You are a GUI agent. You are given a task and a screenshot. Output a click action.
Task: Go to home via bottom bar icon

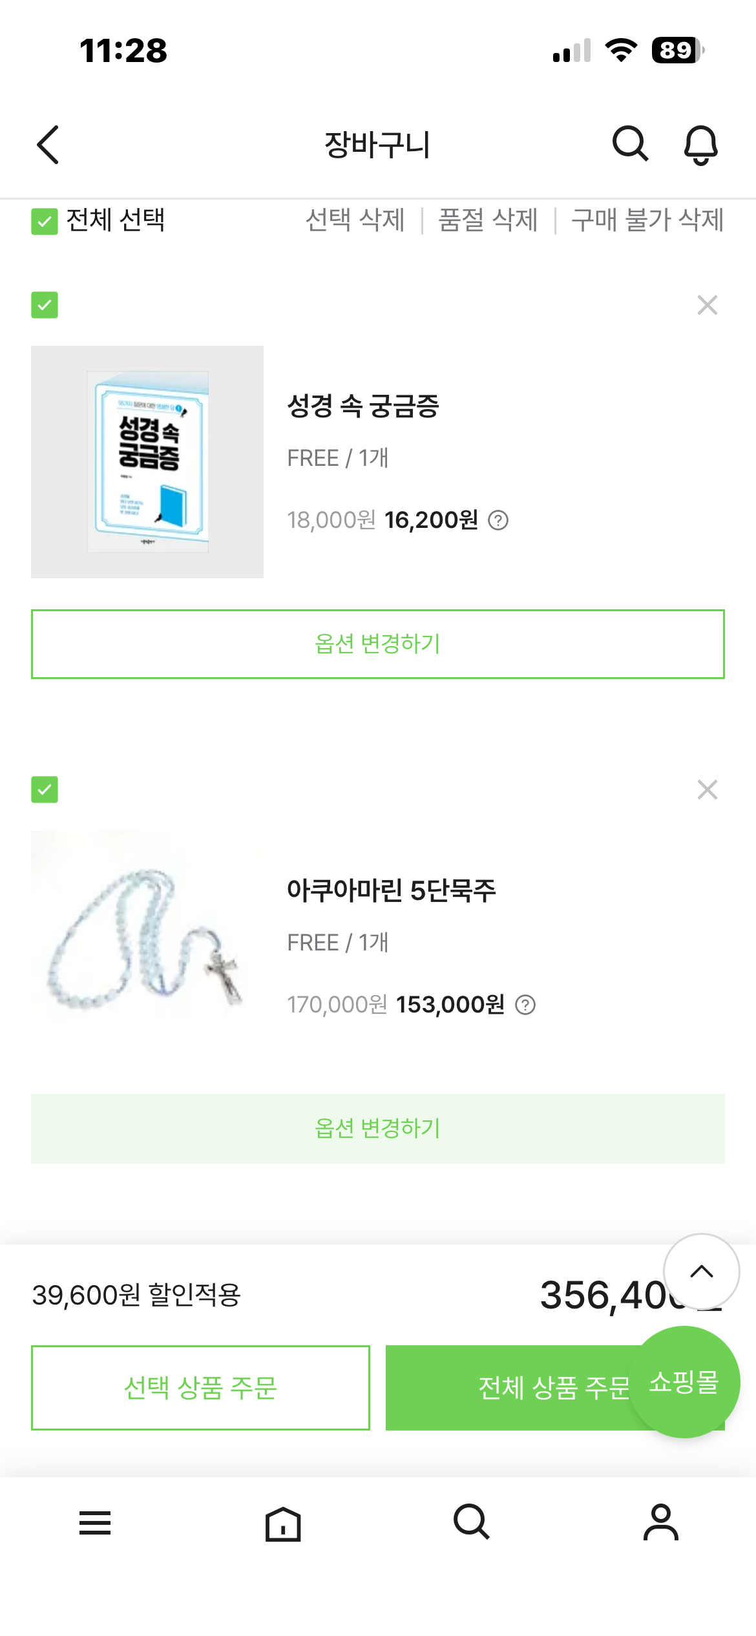tap(283, 1523)
